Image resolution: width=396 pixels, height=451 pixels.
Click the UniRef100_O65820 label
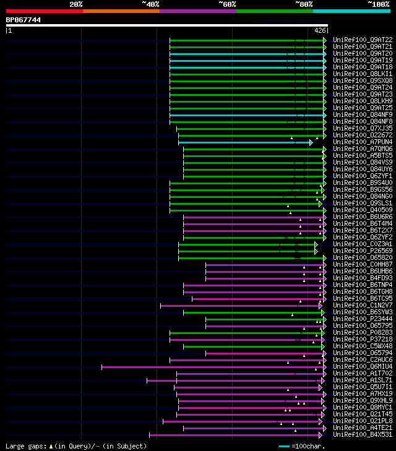(363, 258)
